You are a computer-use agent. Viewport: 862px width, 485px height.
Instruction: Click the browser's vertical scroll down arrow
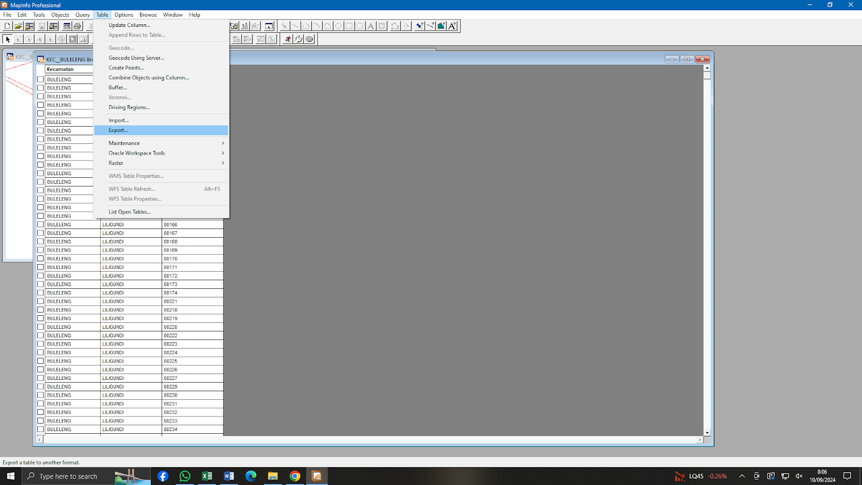(x=707, y=432)
